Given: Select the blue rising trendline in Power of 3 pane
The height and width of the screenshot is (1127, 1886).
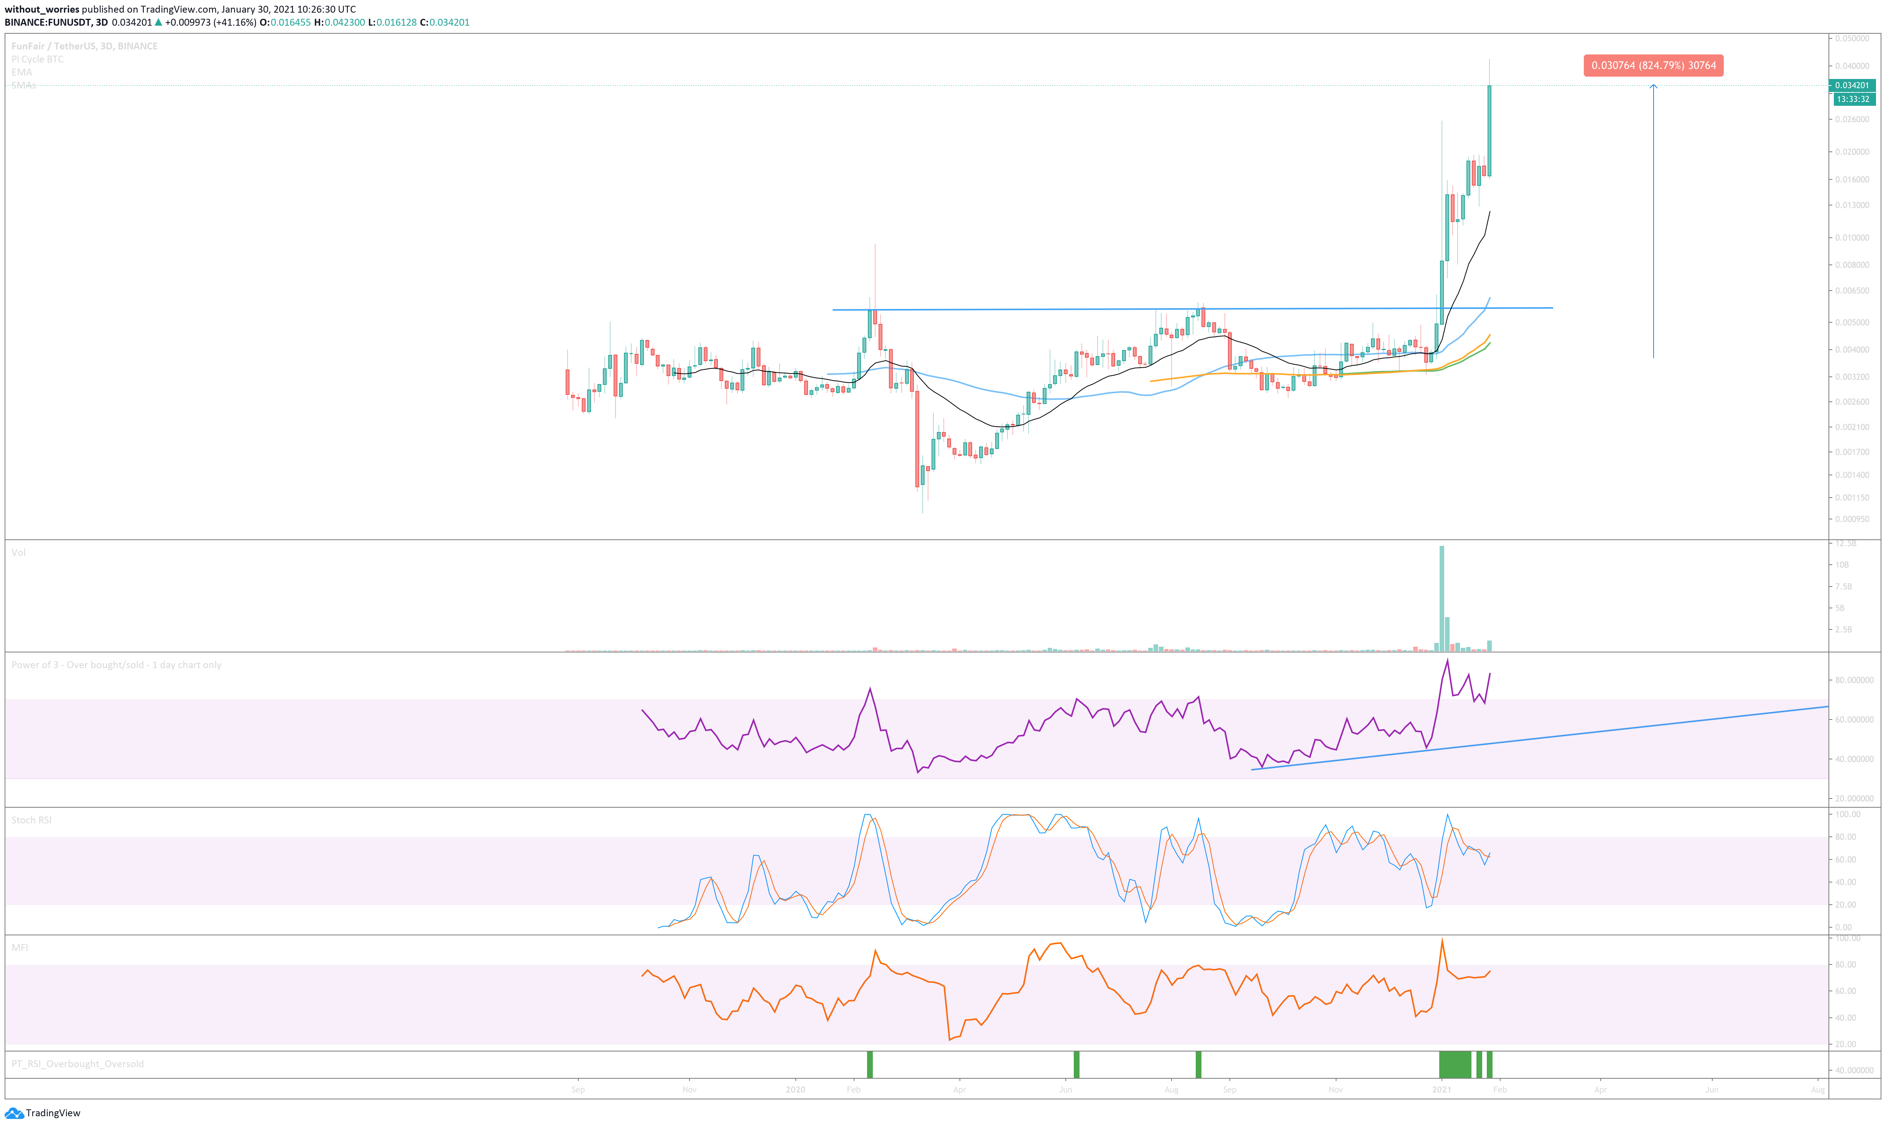Looking at the screenshot, I should pos(1540,738).
